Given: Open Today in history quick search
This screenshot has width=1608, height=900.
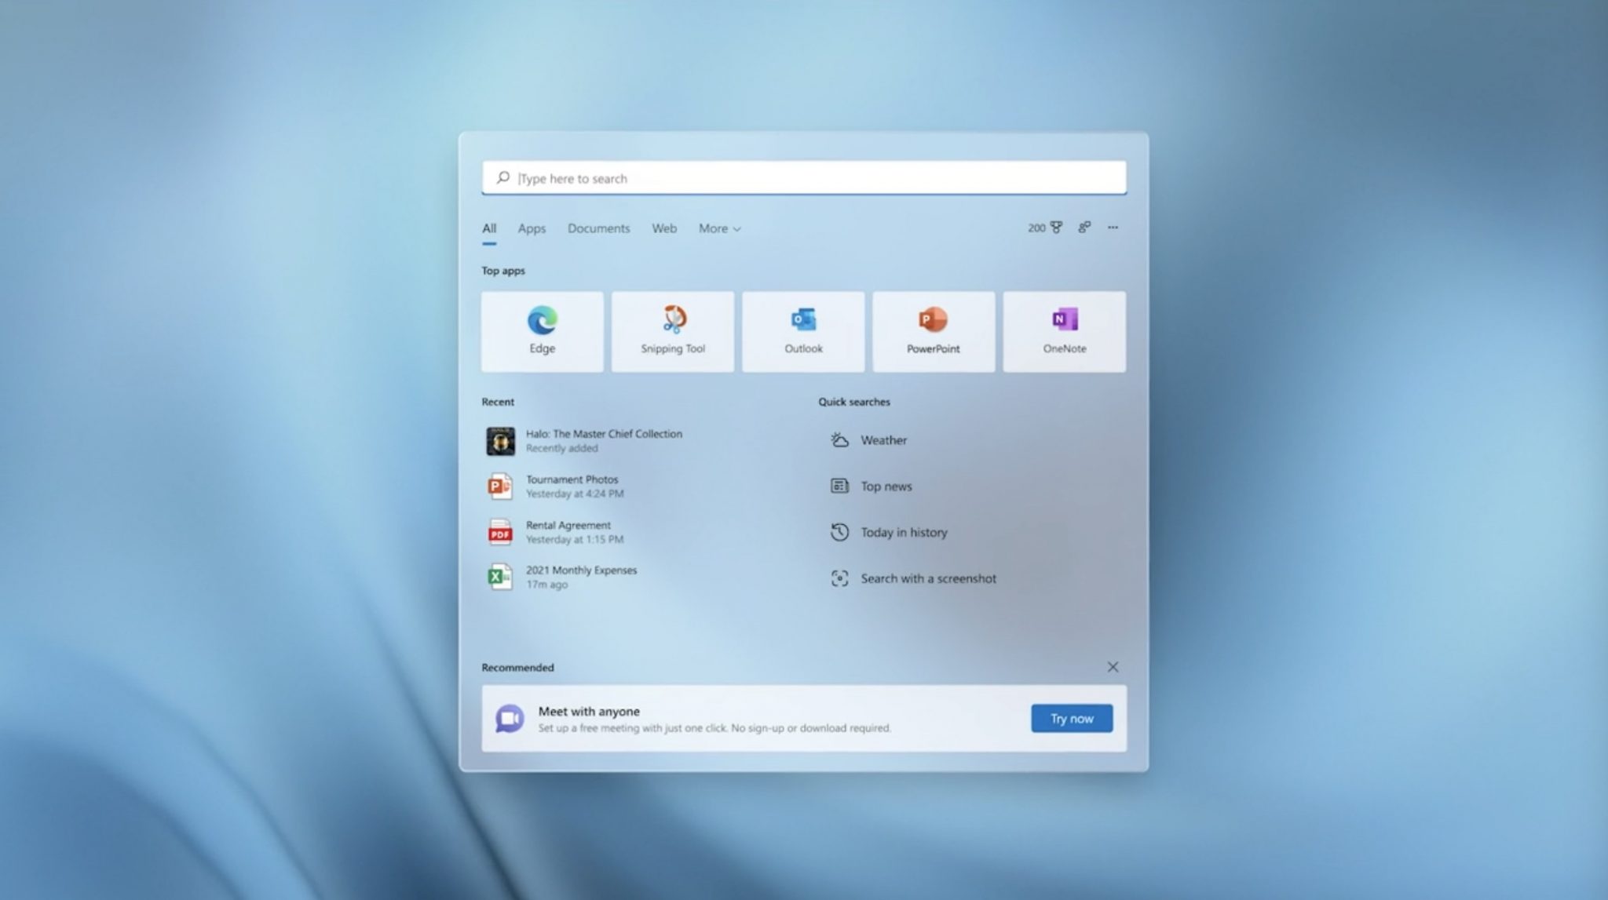Looking at the screenshot, I should click(888, 532).
